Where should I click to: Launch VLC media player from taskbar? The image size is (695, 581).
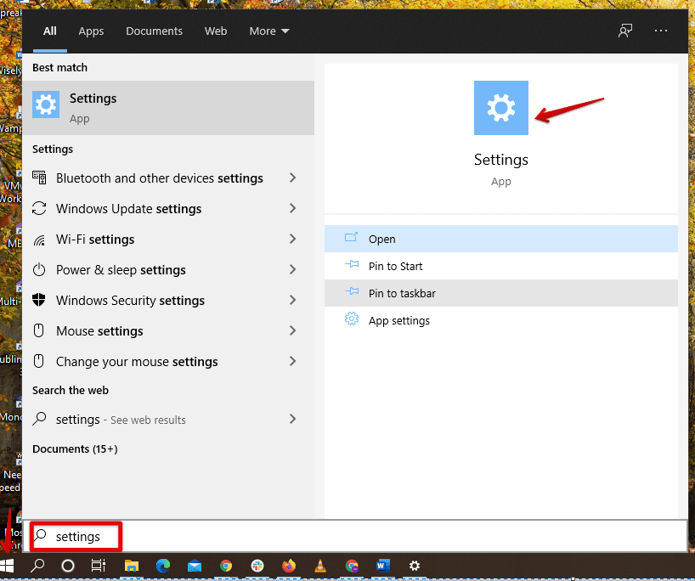pos(320,566)
